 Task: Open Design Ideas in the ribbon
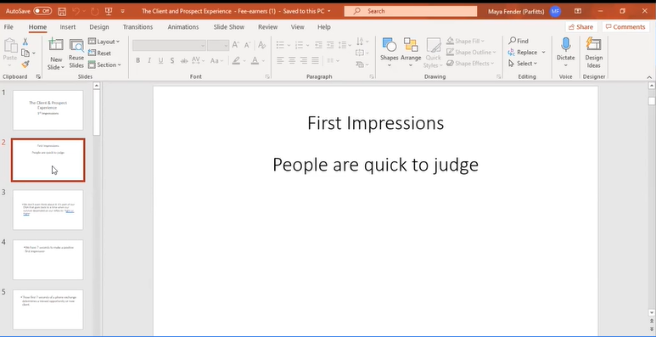pyautogui.click(x=594, y=53)
